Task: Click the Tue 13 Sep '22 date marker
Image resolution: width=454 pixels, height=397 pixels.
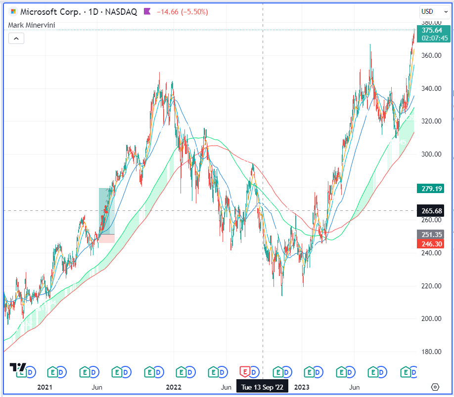Action: (x=262, y=387)
